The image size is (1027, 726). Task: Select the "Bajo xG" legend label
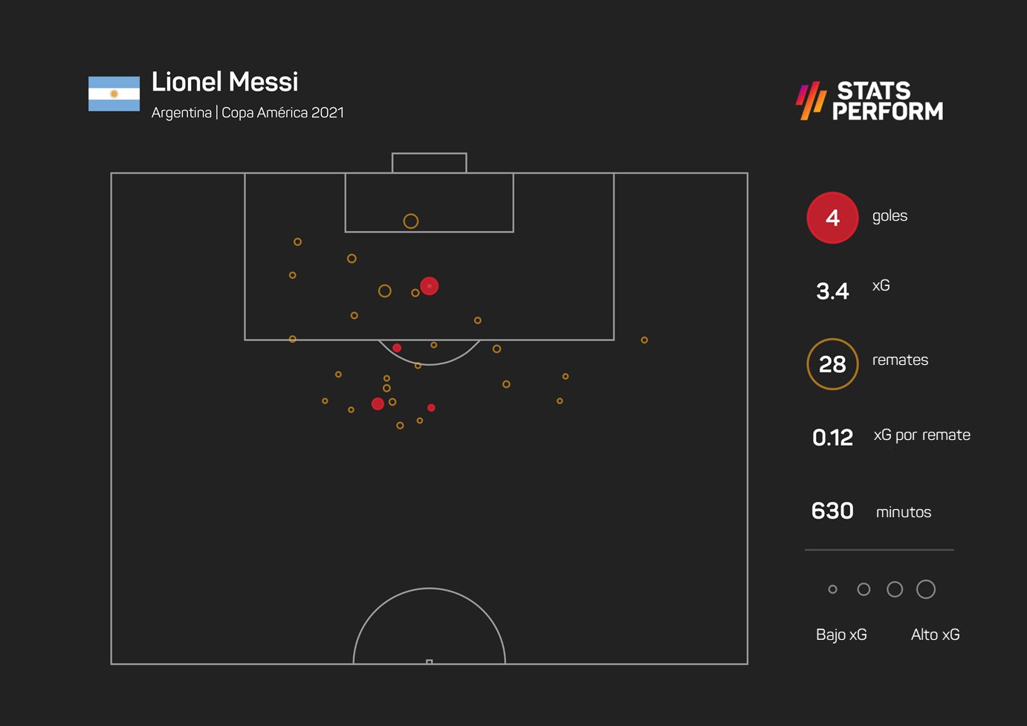click(x=841, y=635)
